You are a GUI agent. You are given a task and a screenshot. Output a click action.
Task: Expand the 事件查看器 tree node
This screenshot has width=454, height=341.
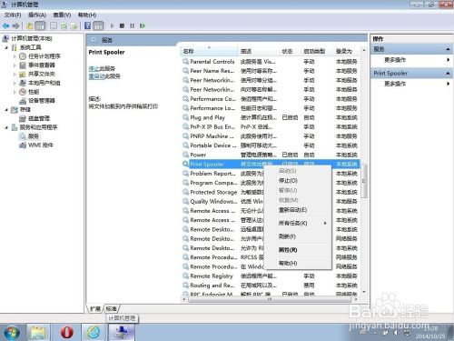(15, 65)
